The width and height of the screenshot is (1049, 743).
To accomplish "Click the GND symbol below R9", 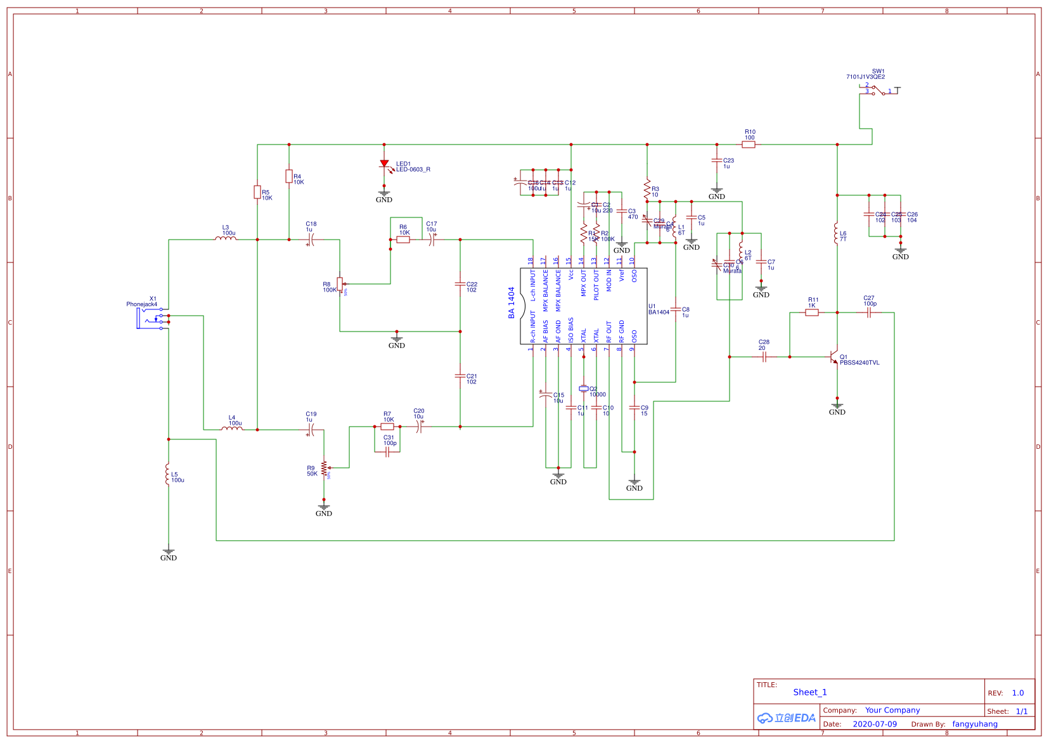I will pos(324,510).
